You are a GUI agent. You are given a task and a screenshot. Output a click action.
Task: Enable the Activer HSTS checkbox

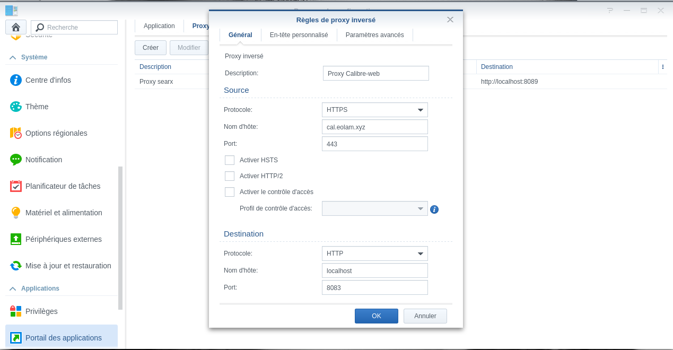230,160
